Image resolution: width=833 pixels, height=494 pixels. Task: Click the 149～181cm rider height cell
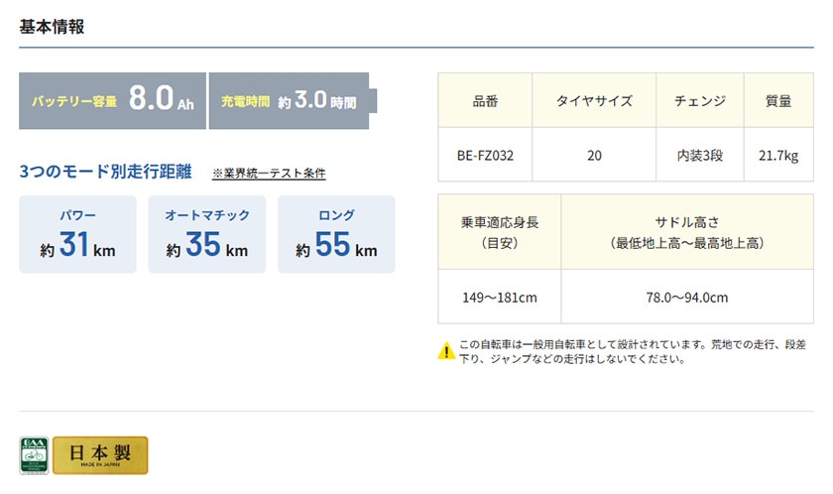(x=500, y=297)
